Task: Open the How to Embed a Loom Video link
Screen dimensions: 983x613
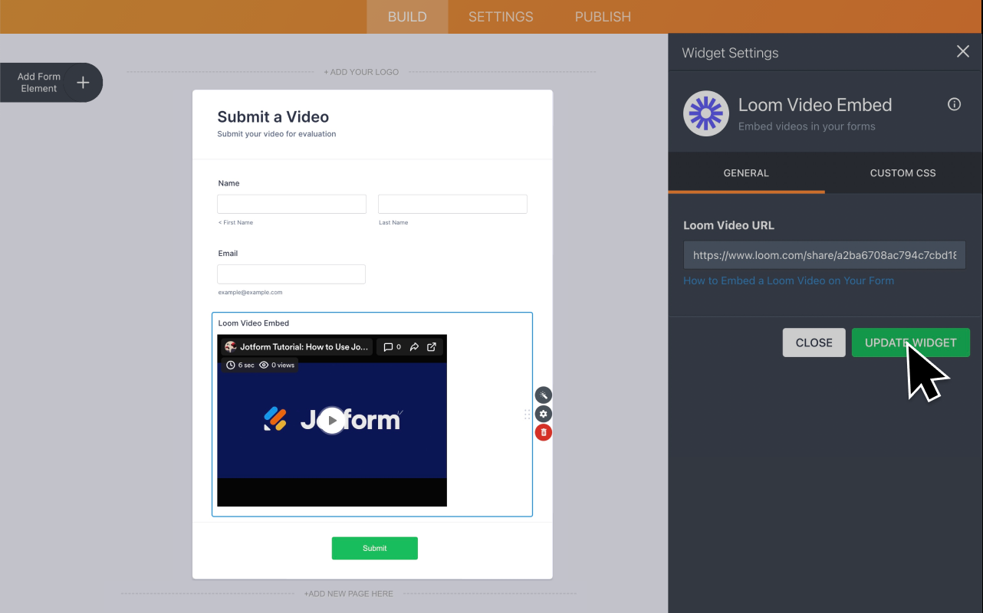Action: tap(788, 280)
